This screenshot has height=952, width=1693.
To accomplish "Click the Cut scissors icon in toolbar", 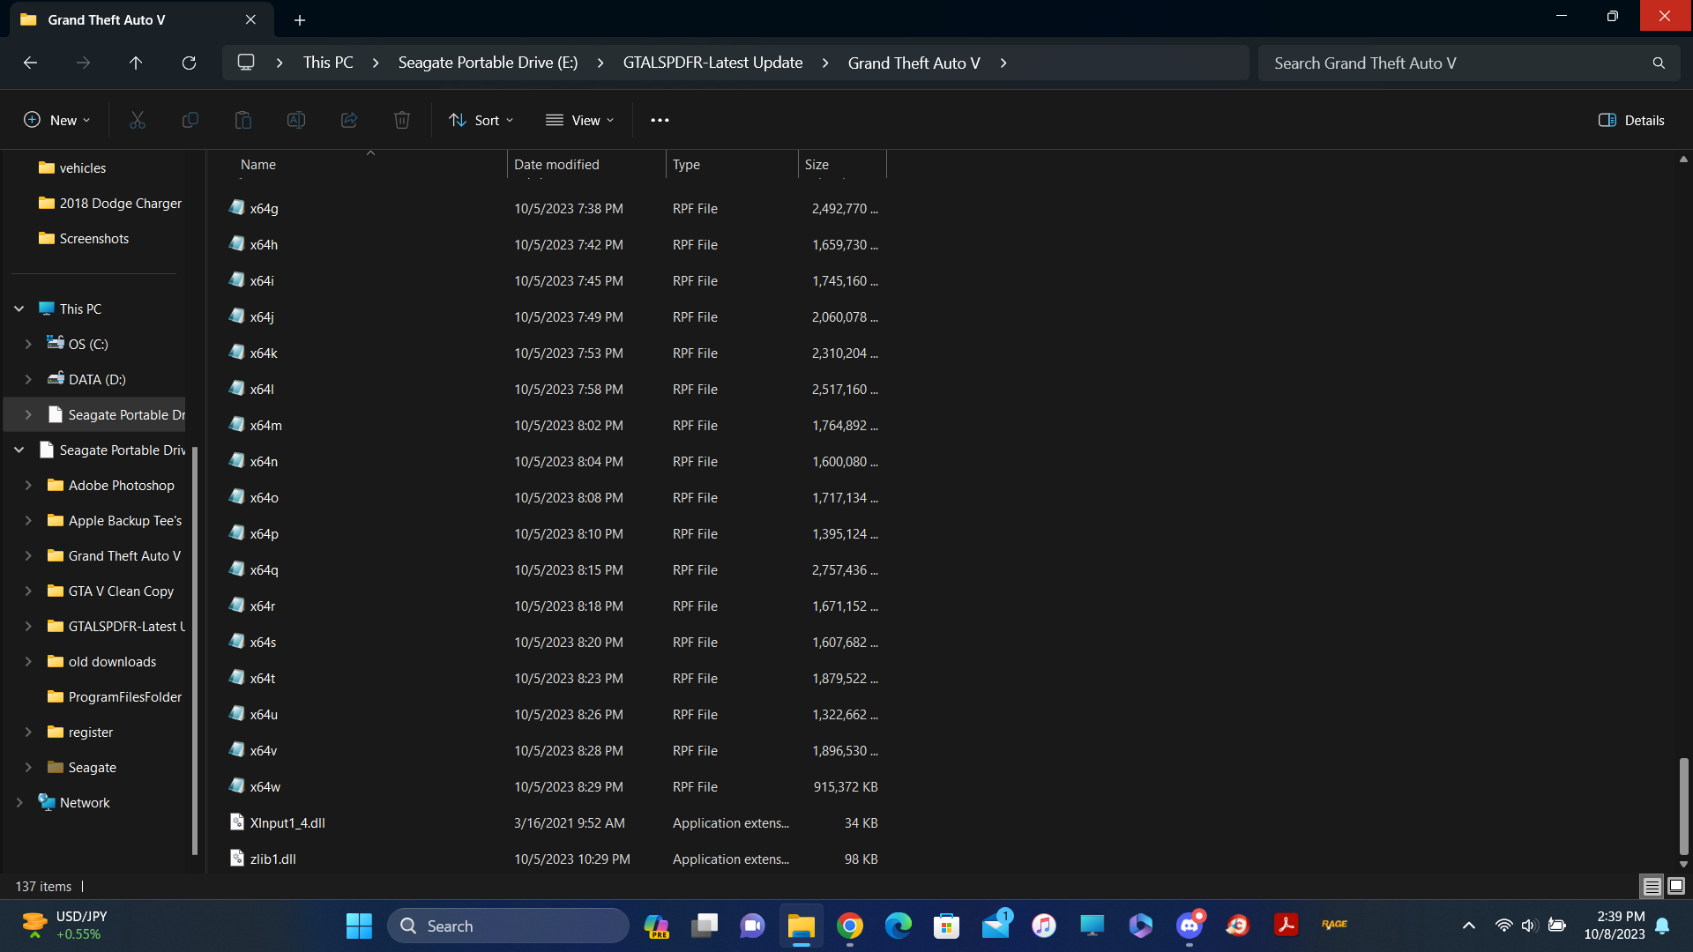I will tap(138, 120).
